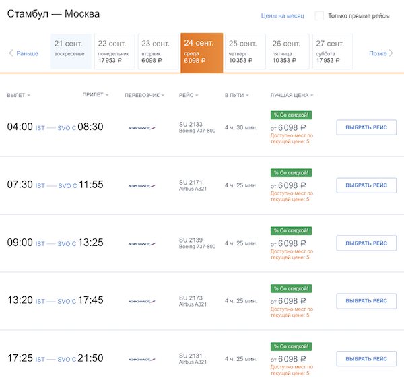This screenshot has width=404, height=386.
Task: Sort flights by Вылет column
Action: tap(19, 95)
